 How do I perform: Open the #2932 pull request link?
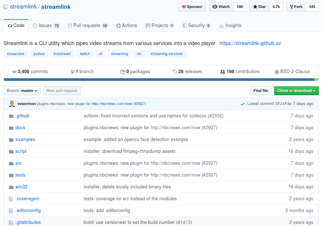coord(216,116)
